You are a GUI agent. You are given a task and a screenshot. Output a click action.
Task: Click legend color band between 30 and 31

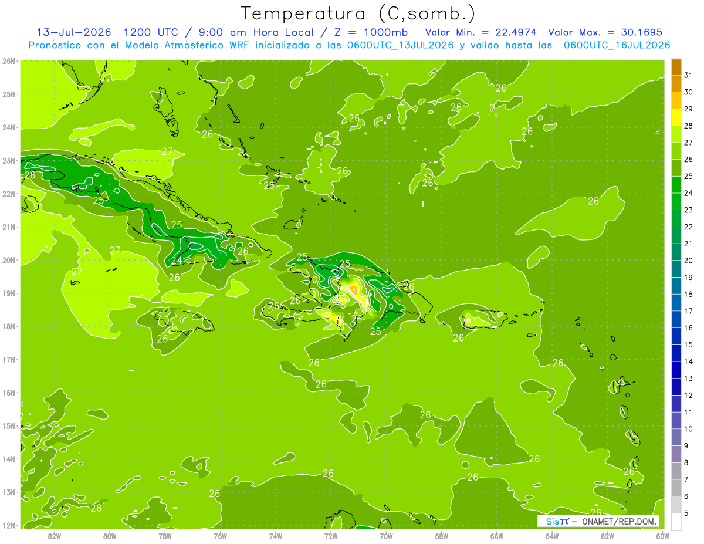(676, 84)
